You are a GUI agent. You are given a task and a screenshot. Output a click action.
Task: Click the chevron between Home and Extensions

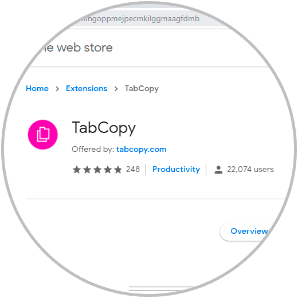[57, 89]
